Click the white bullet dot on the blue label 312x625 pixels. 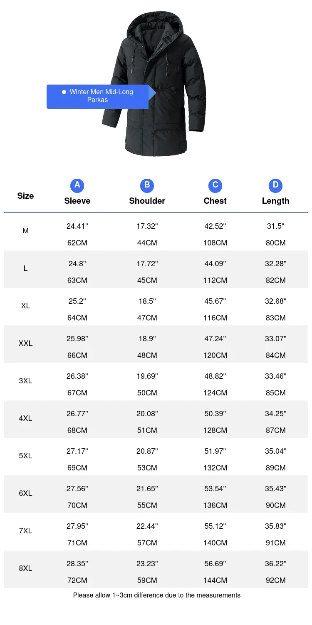click(x=64, y=92)
